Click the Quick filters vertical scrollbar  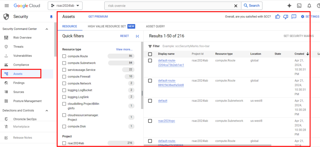[142, 76]
